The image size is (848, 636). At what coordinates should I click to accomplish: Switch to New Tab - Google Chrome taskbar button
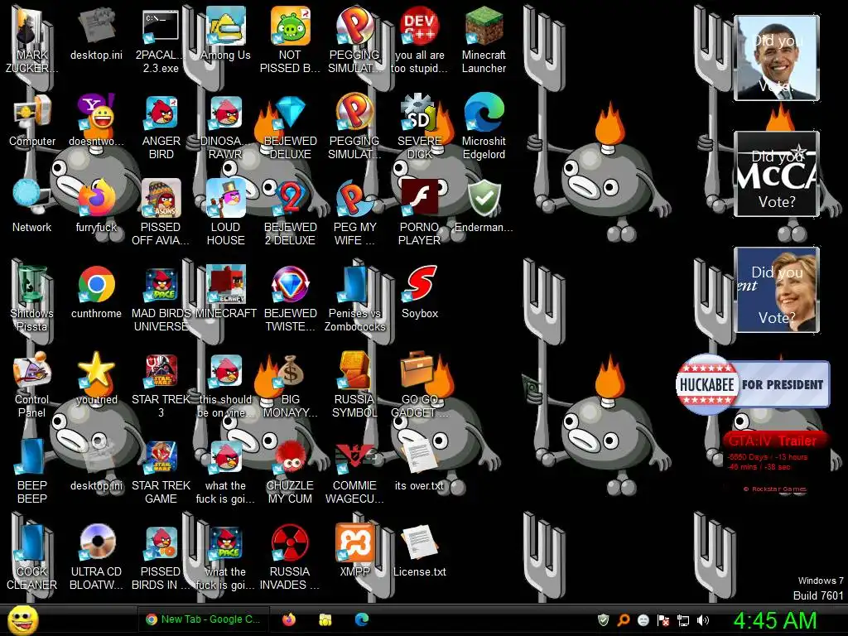pyautogui.click(x=204, y=619)
